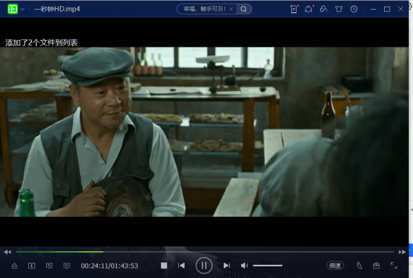Open the 倍速 playback speed button
413x278 pixels.
335,266
